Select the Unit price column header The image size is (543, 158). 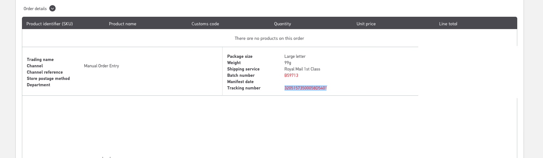[x=366, y=24]
